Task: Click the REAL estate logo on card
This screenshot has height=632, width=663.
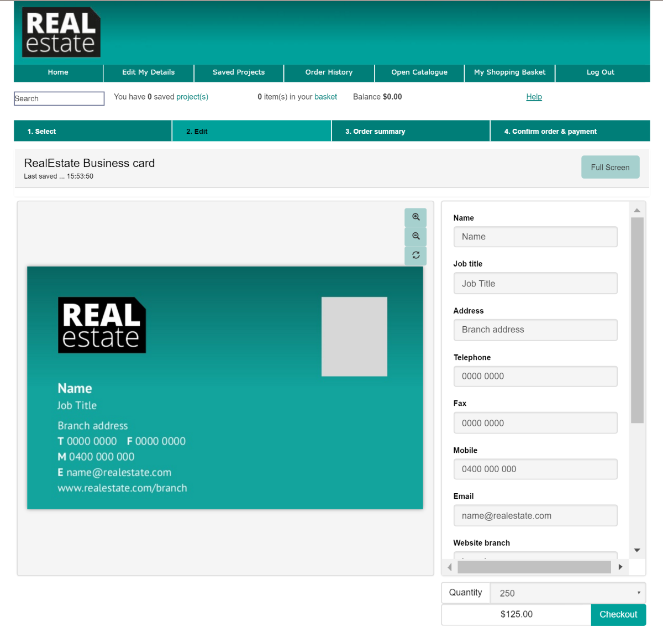Action: tap(102, 325)
